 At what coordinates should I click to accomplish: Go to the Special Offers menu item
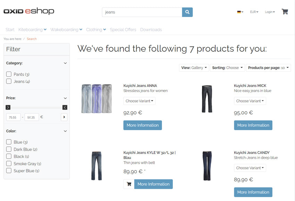[123, 30]
